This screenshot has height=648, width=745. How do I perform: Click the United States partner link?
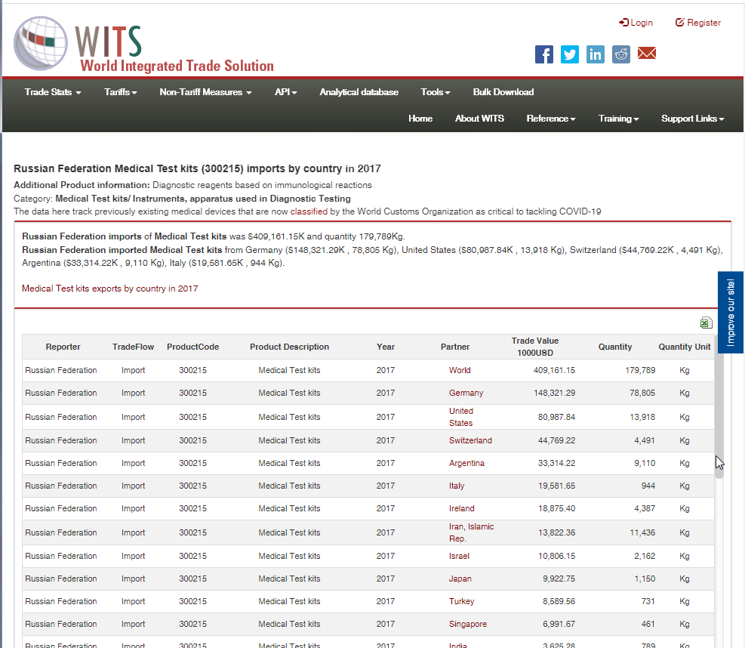(461, 417)
